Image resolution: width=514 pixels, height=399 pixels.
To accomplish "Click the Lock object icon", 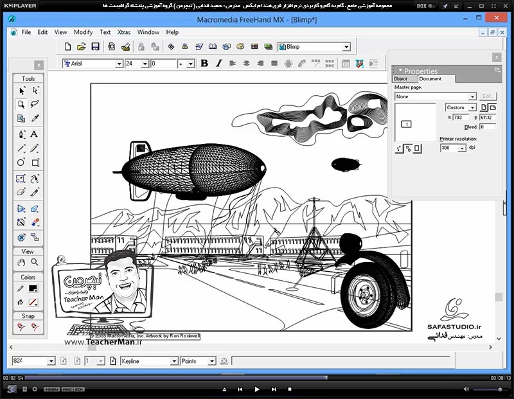I will [141, 46].
